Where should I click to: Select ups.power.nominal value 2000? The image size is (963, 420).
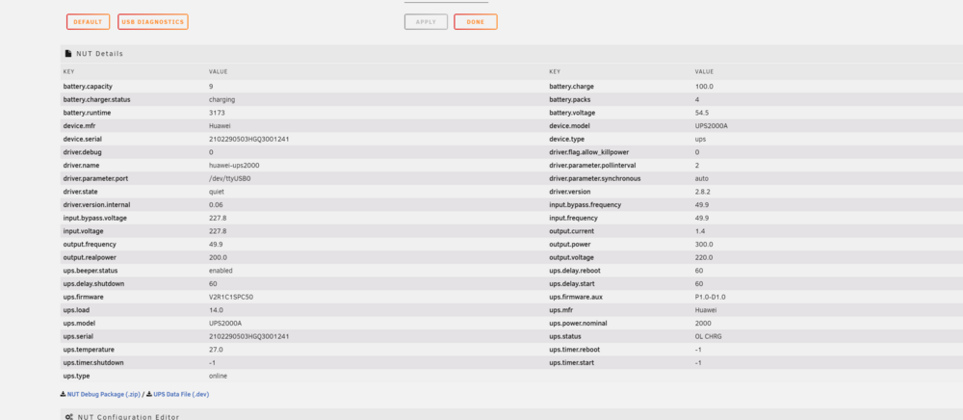click(703, 323)
